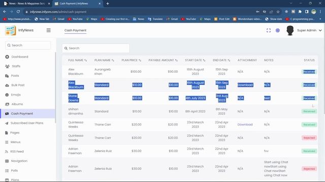Open the RSS Feed sidebar item
The image size is (325, 182).
click(x=14, y=152)
